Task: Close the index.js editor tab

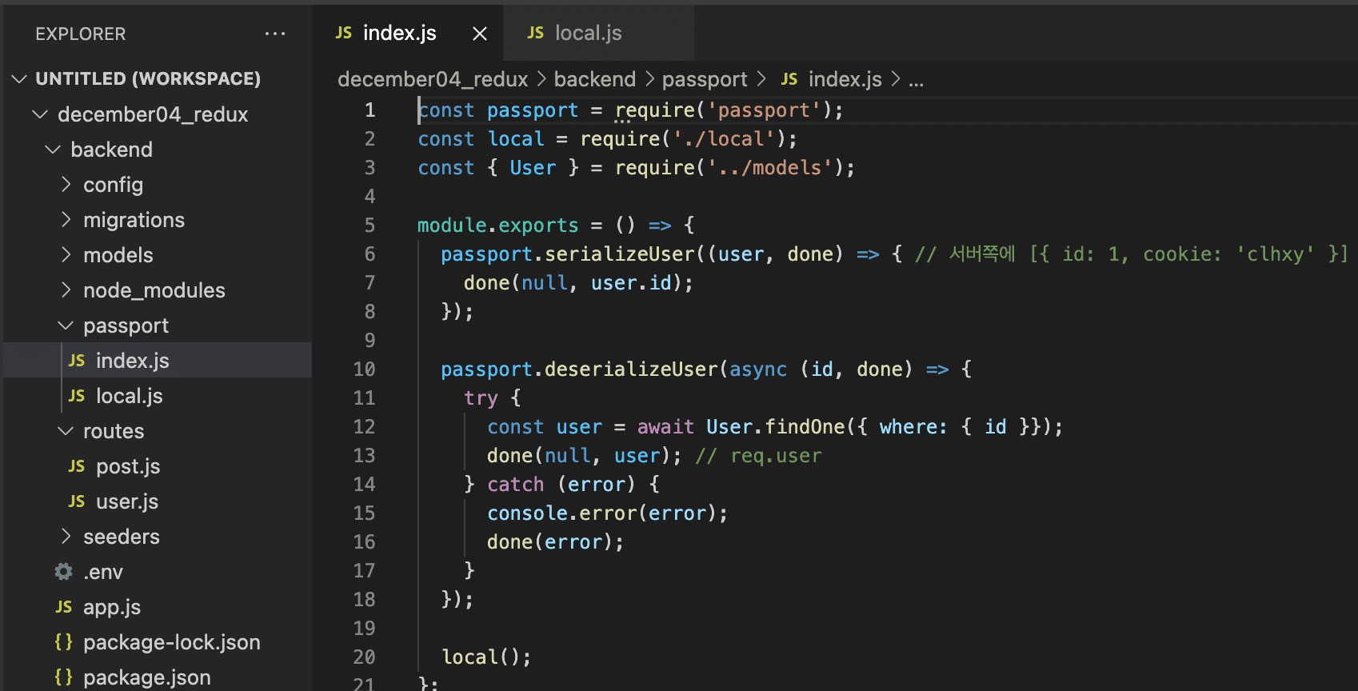Action: (x=480, y=34)
